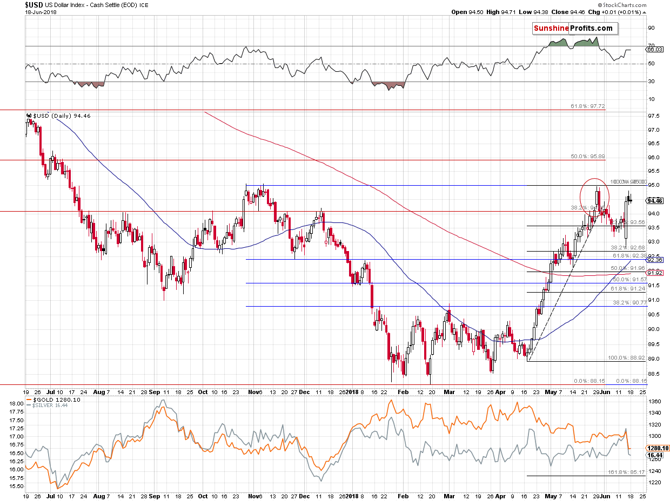Click the blue moving average tag '92.36'

pos(655,260)
